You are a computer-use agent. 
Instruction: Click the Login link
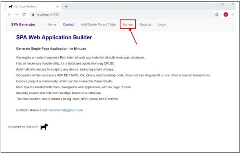tap(162, 24)
